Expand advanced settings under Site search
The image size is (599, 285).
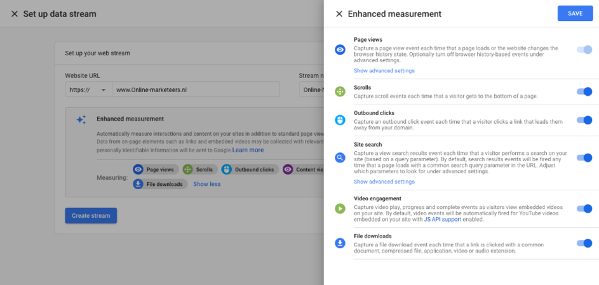point(384,182)
